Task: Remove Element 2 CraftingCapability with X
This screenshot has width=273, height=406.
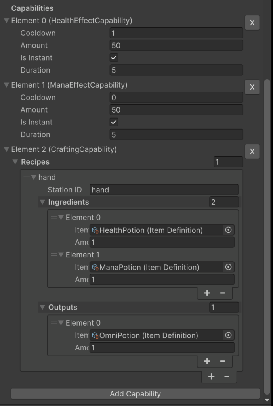Action: tap(252, 151)
